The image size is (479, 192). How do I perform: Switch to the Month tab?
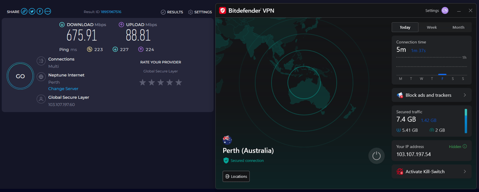coord(458,27)
